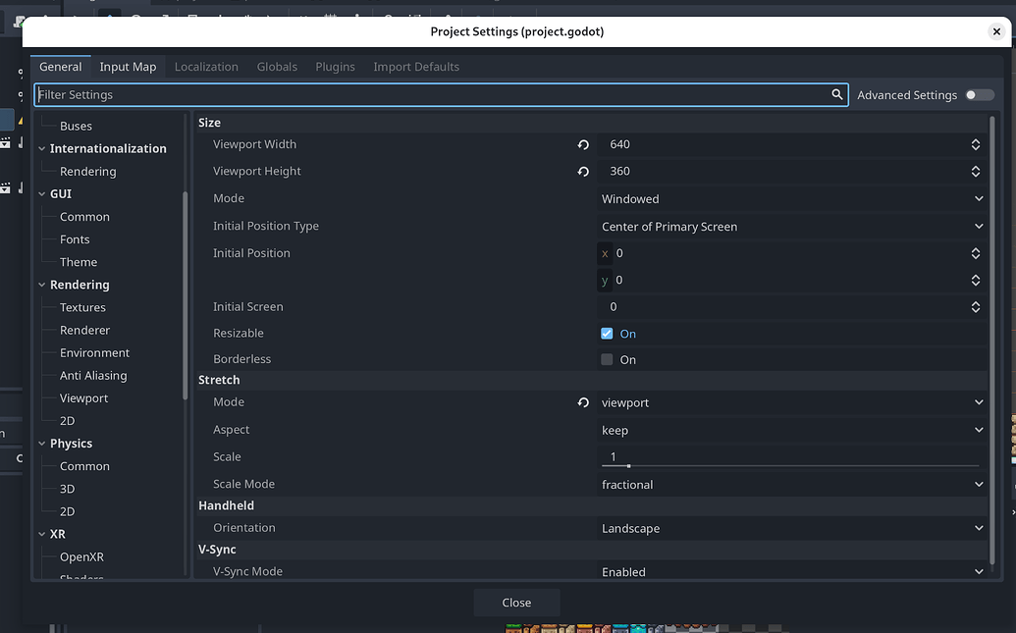Revert Viewport Width to default value

point(583,144)
